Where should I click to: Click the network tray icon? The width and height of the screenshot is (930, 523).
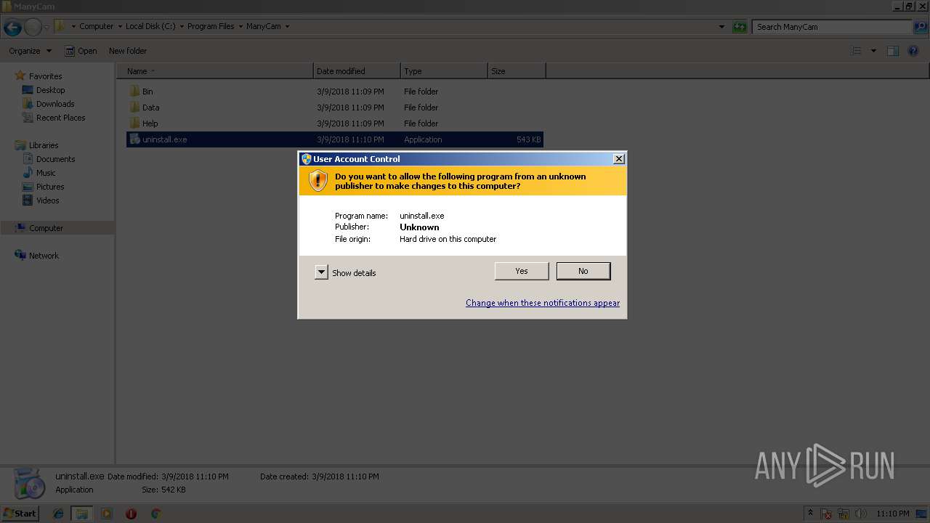(x=844, y=514)
